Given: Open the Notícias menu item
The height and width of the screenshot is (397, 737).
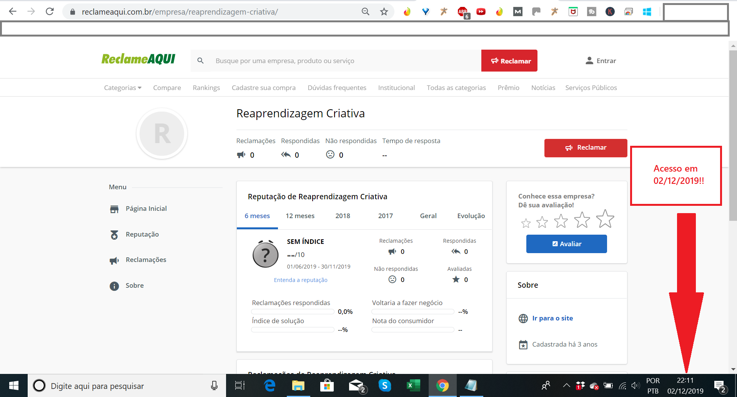Looking at the screenshot, I should coord(543,88).
